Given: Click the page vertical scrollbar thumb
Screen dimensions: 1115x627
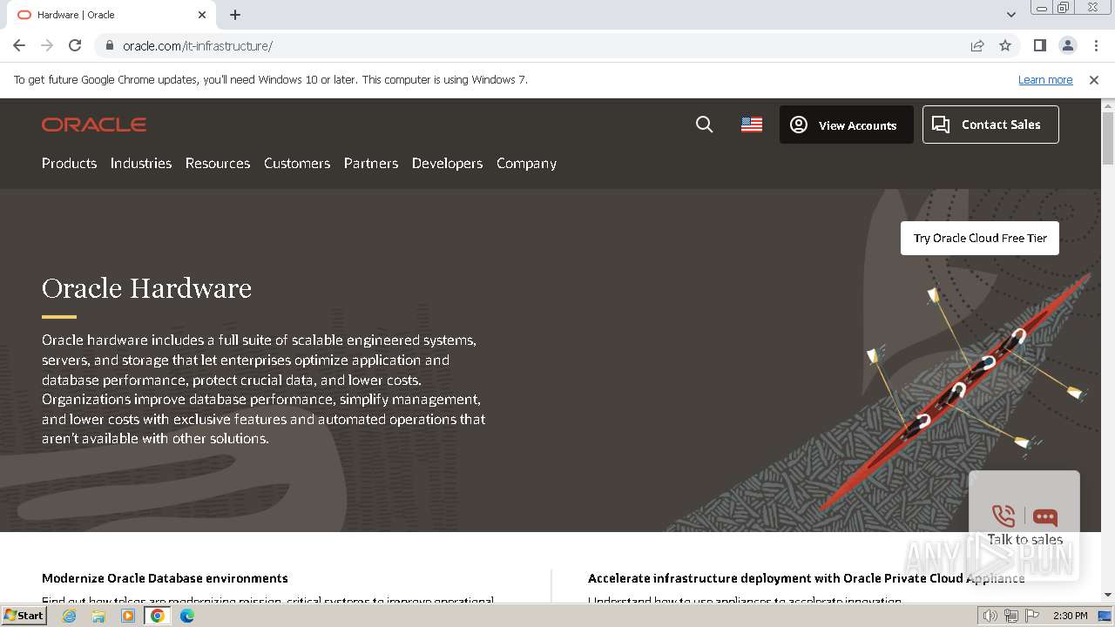Looking at the screenshot, I should (1108, 138).
